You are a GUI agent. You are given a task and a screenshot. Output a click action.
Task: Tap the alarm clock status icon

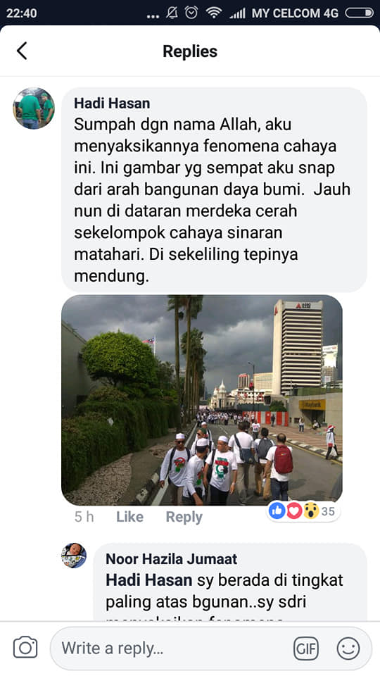coord(191,13)
